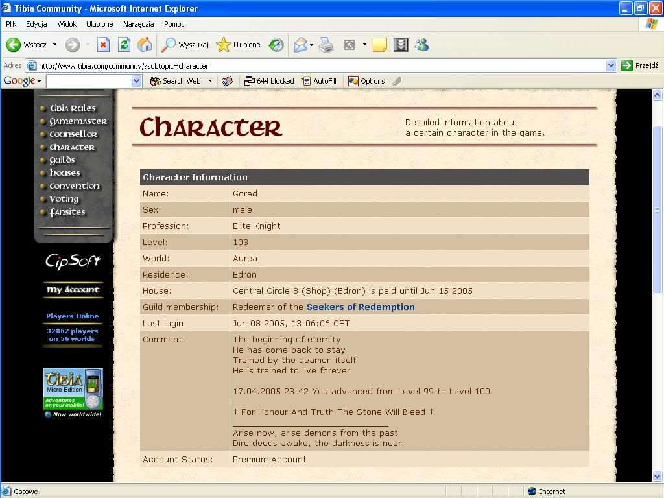664x498 pixels.
Task: Open the Guilds sidebar link
Action: click(62, 160)
